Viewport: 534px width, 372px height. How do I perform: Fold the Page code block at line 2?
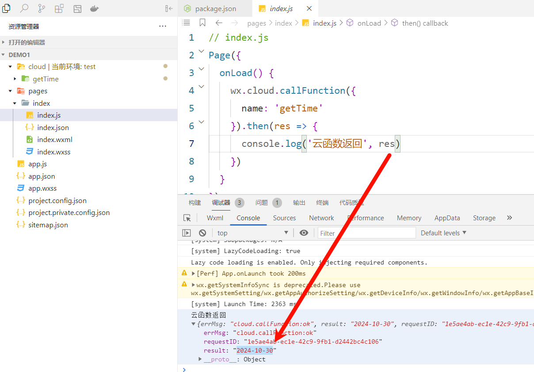click(x=202, y=51)
